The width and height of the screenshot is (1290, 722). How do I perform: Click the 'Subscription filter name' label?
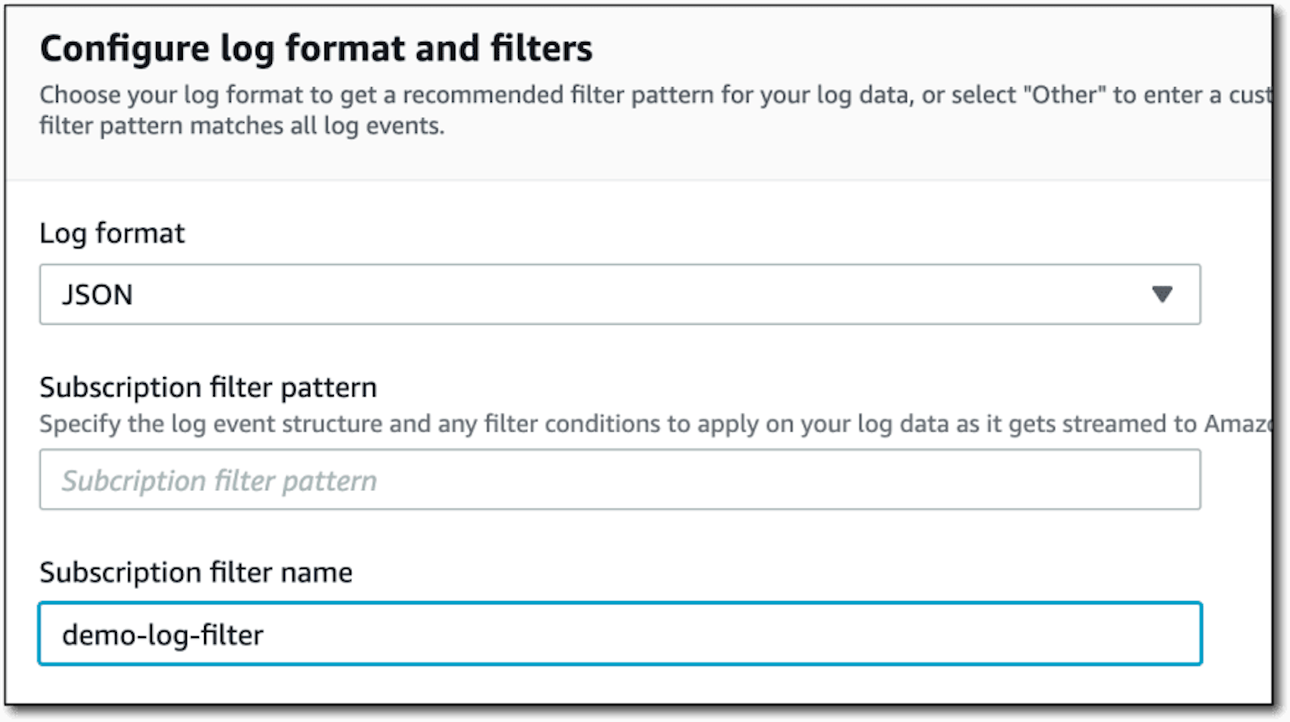[x=196, y=572]
